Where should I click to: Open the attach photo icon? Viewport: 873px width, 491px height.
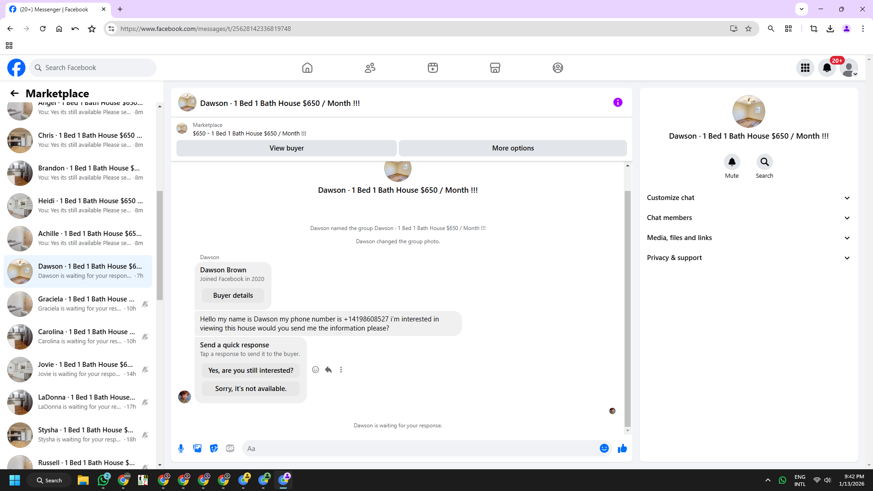197,448
